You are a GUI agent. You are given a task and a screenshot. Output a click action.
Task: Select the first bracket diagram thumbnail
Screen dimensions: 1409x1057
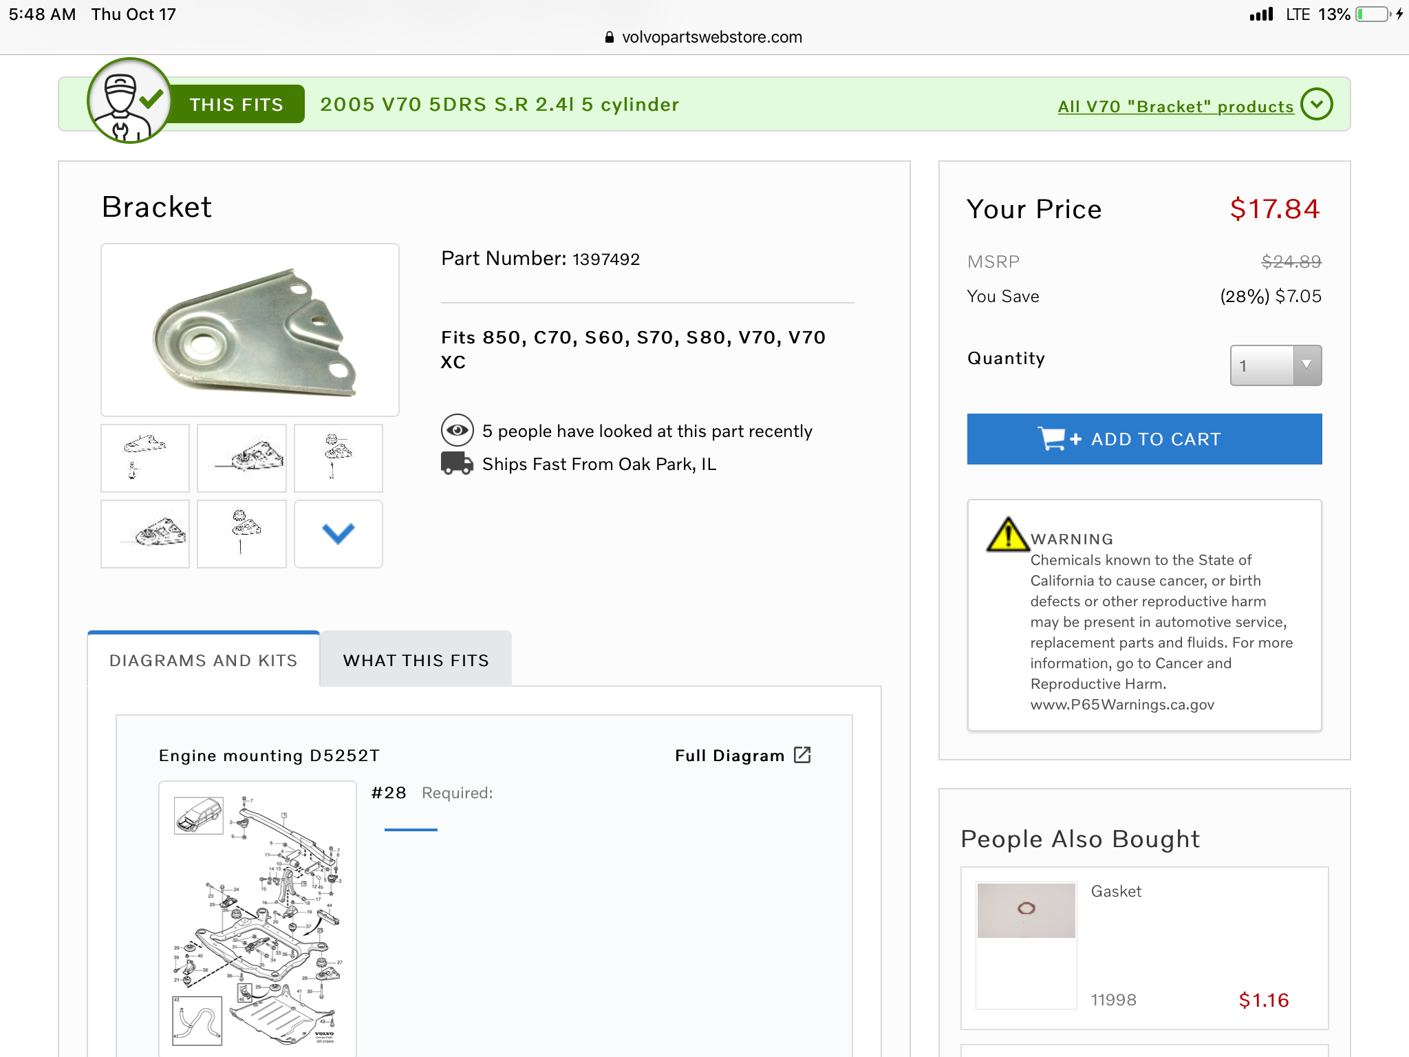point(145,458)
